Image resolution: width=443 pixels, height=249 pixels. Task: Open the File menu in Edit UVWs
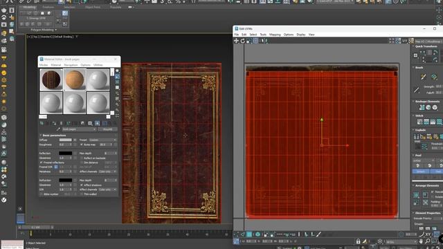pyautogui.click(x=237, y=35)
